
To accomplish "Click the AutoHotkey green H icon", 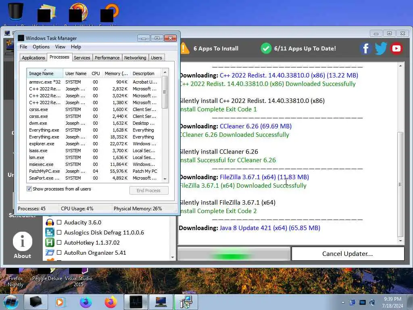I will click(x=50, y=243).
